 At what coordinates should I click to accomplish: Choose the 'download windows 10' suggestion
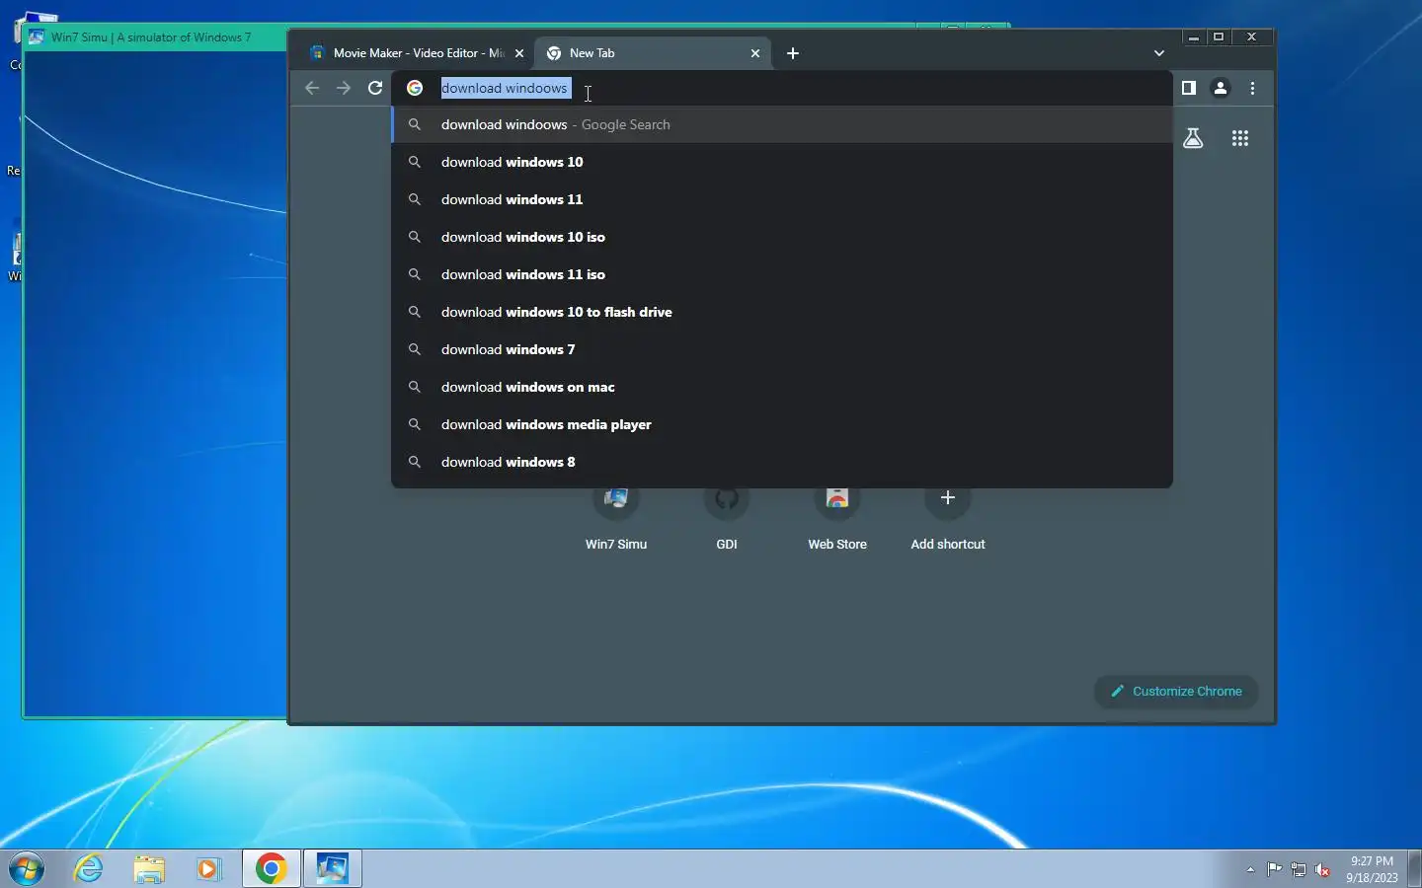[x=782, y=162]
